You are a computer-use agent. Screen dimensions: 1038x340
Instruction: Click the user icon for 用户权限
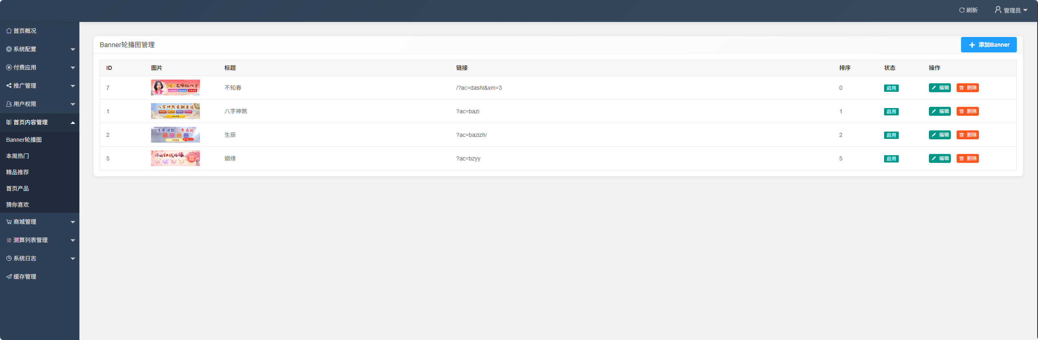9,104
